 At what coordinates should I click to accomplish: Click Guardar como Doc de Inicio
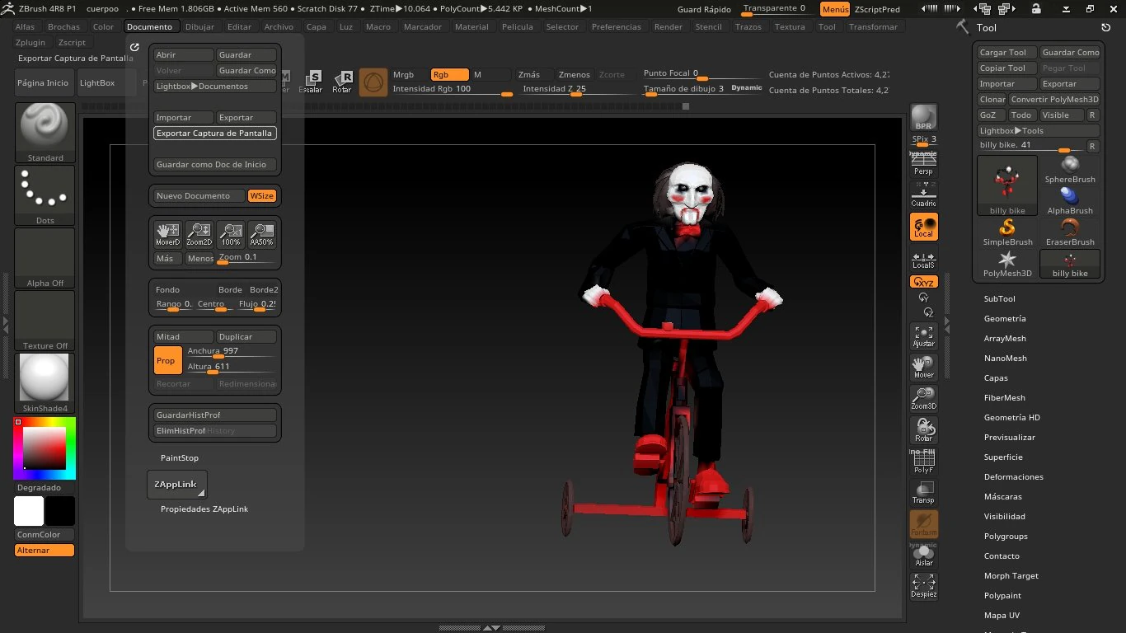click(x=214, y=165)
